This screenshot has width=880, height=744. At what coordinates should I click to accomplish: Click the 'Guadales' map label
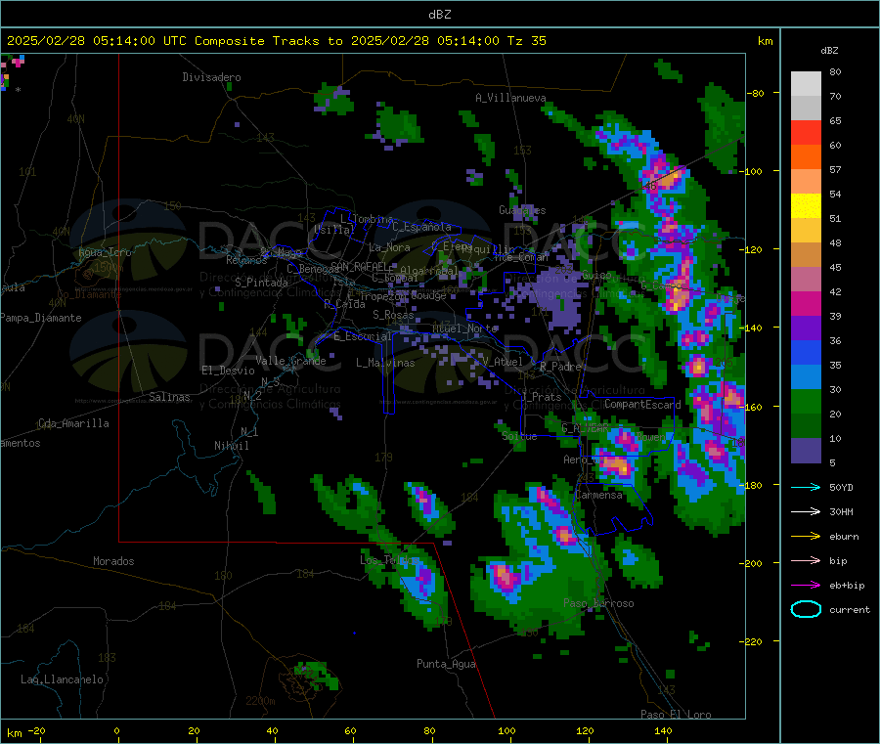522,210
